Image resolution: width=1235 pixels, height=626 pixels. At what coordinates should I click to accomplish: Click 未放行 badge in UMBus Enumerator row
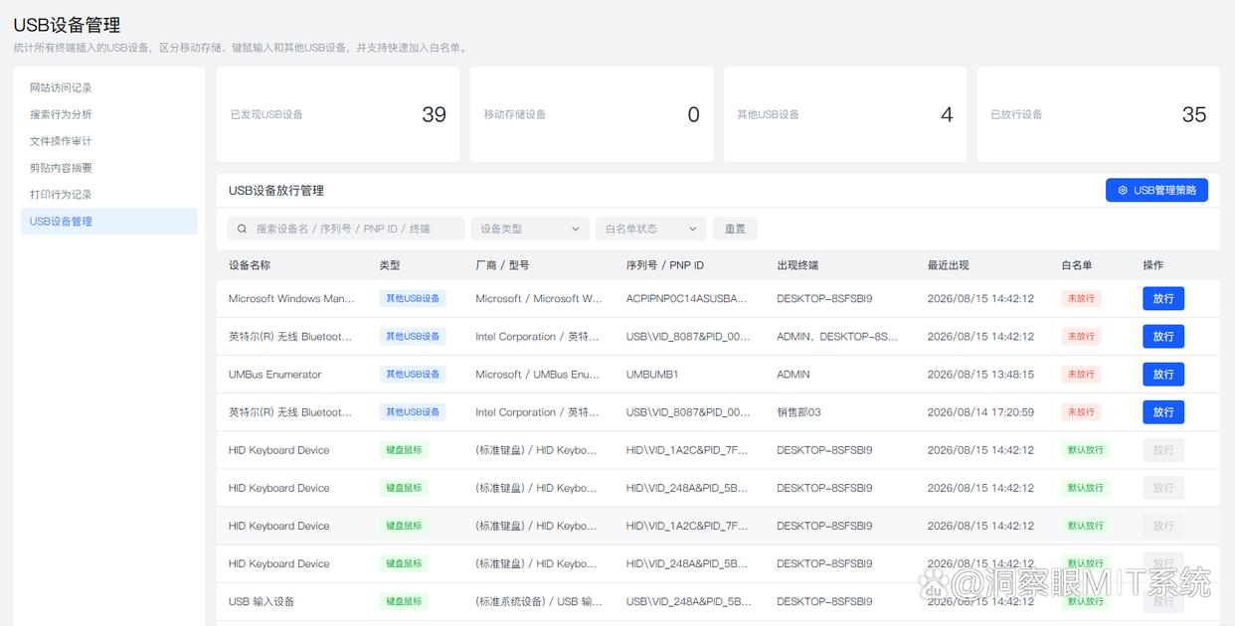[1081, 375]
